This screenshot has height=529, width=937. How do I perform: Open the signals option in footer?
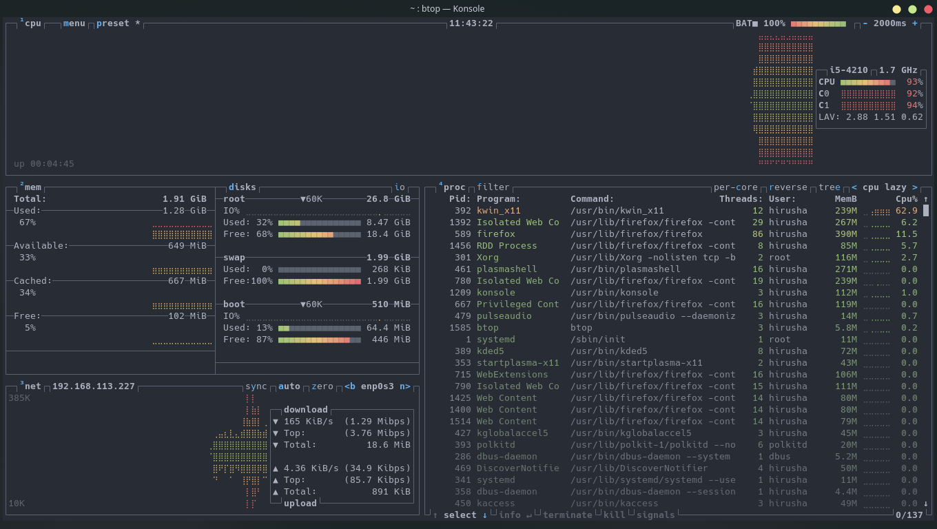point(655,515)
